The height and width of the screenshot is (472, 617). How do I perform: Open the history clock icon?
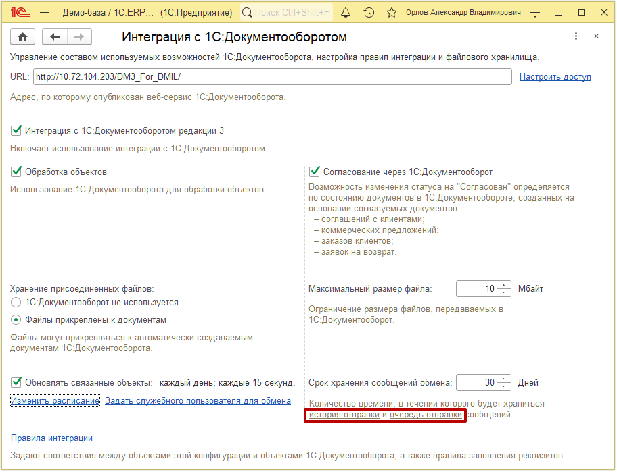(x=369, y=13)
